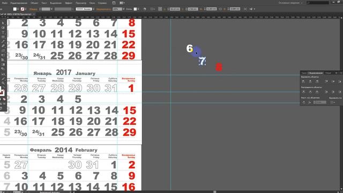Select the red number 8 on pasteboard
This screenshot has width=343, height=193.
[x=219, y=67]
